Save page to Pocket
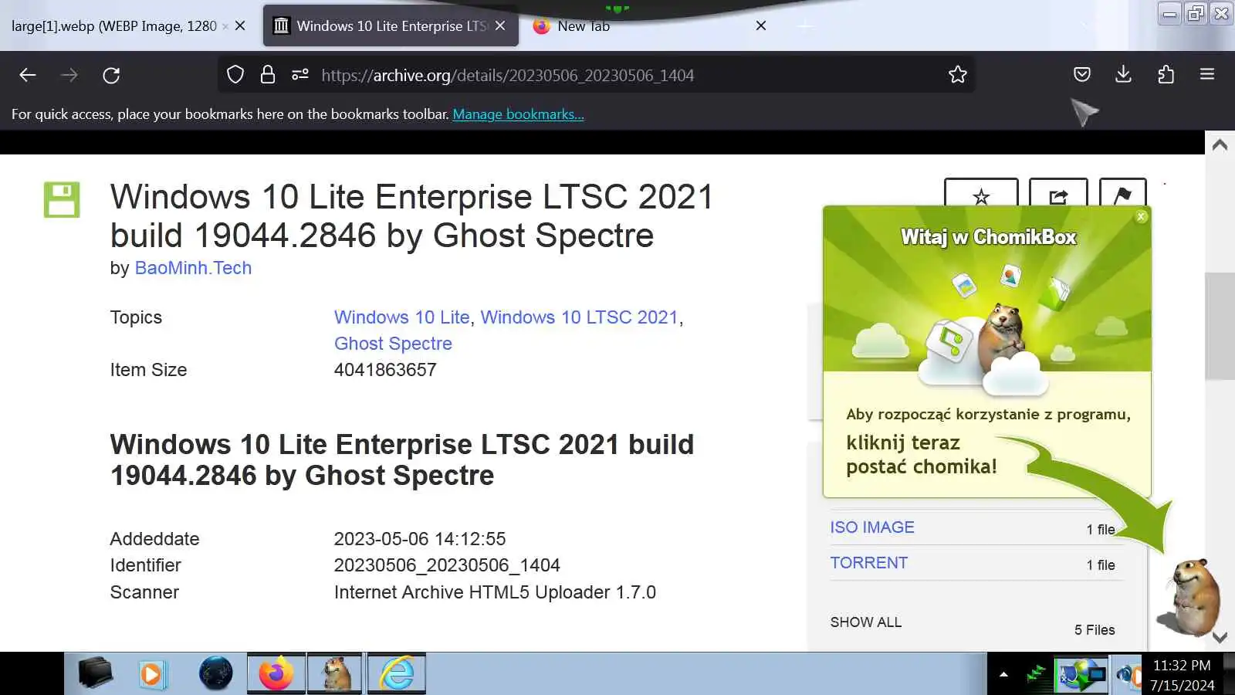Screen dimensions: 1235x695 click(1082, 75)
